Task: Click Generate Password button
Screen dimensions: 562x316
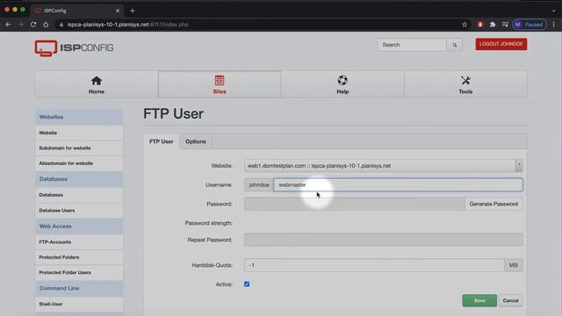Action: tap(494, 204)
